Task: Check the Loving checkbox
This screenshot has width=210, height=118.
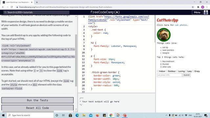Action: [x=177, y=71]
